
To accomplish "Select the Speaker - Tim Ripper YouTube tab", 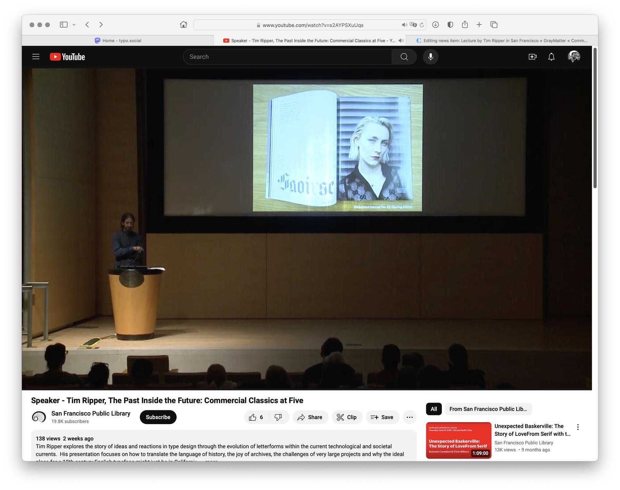I will click(309, 41).
